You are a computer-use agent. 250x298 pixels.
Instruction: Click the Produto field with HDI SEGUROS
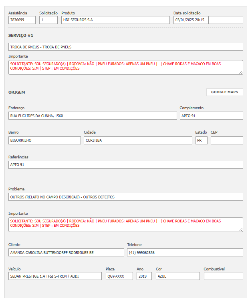click(x=115, y=20)
